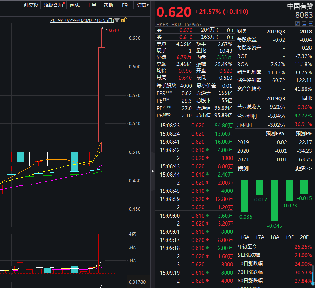Click the 总市值 value 95.89亿
The height and width of the screenshot is (288, 315).
click(x=223, y=115)
